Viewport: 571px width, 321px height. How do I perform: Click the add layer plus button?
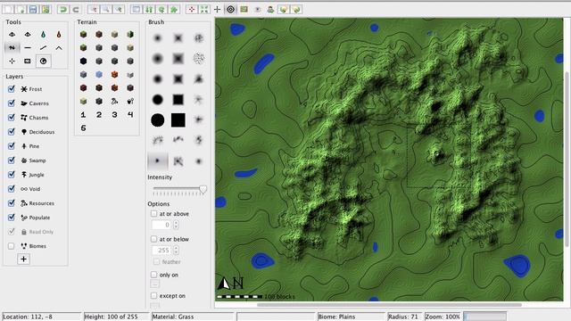tap(24, 259)
